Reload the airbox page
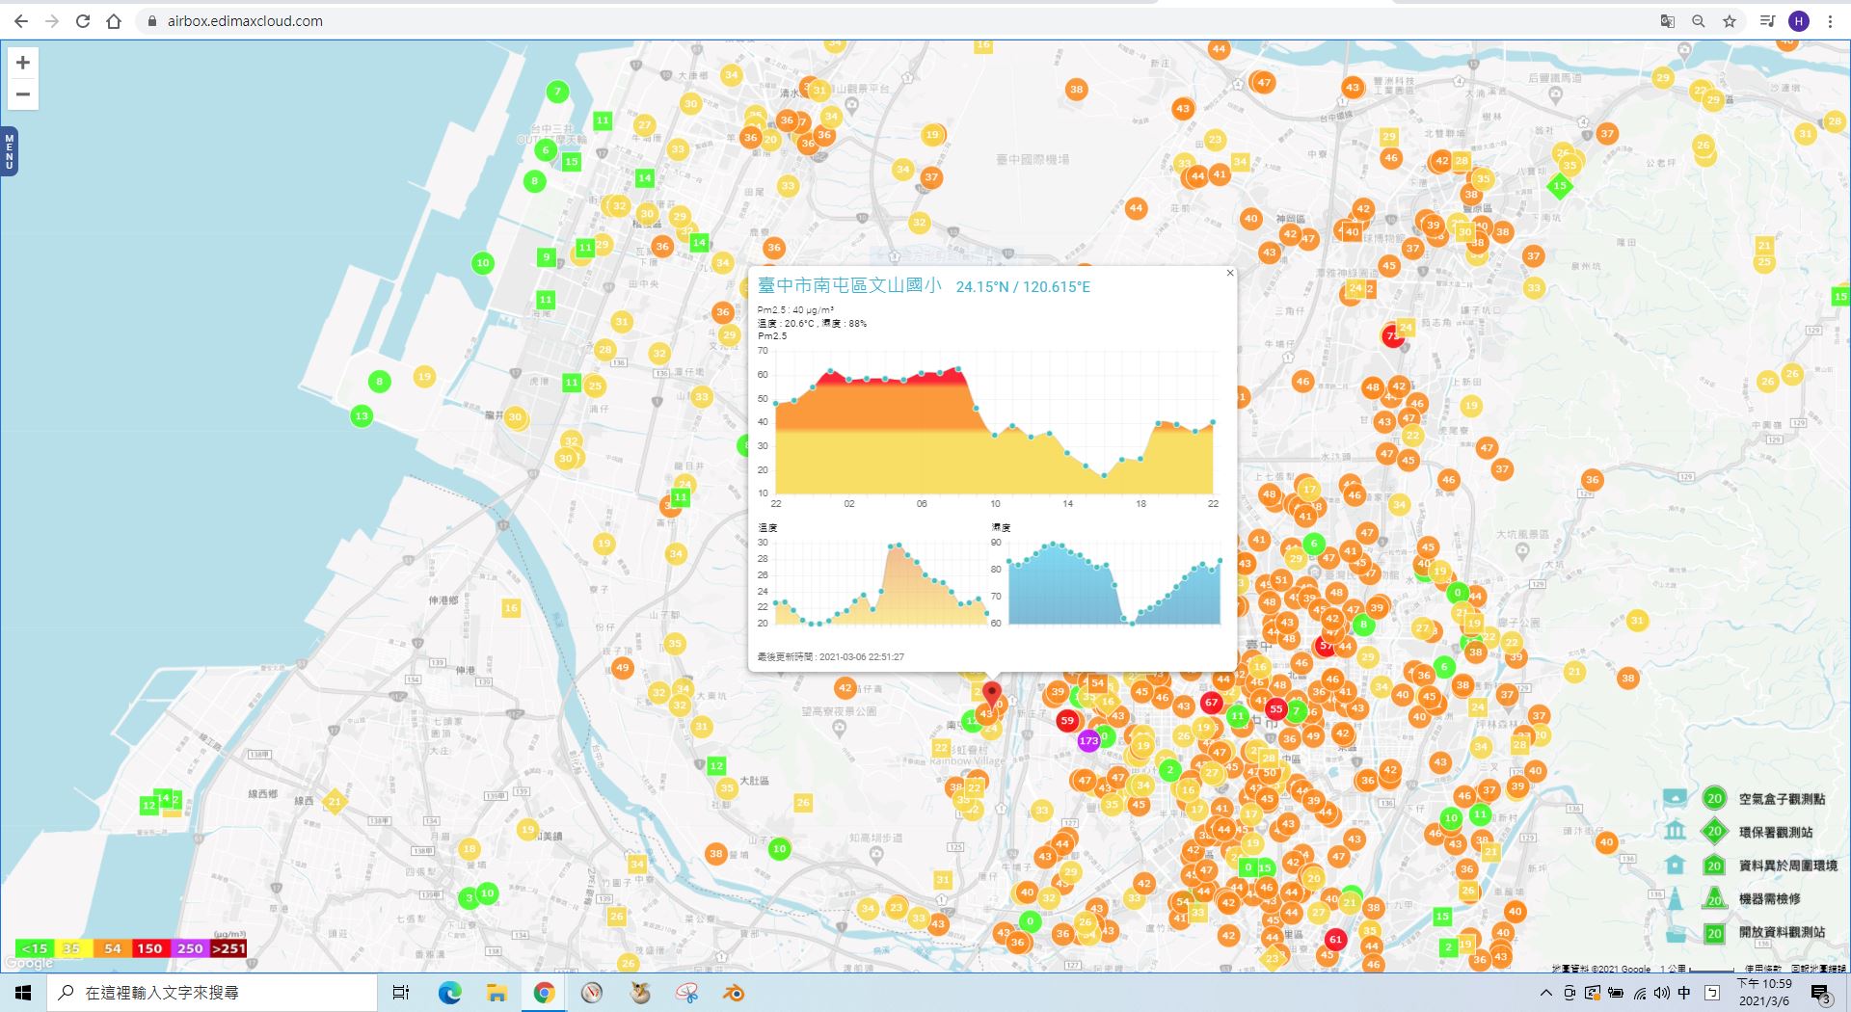The width and height of the screenshot is (1851, 1012). click(83, 21)
